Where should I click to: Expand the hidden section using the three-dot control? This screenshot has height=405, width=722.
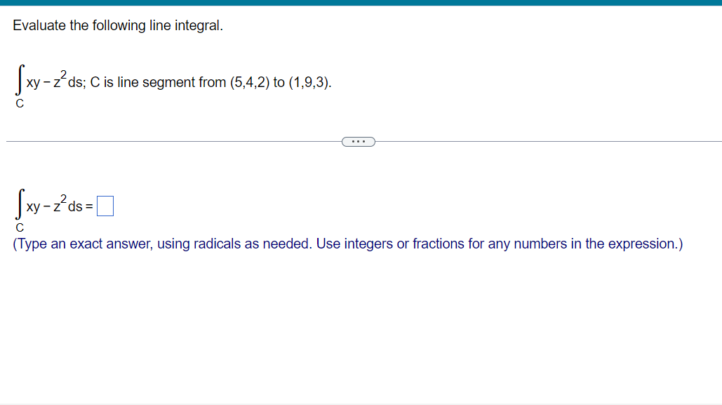[x=359, y=141]
